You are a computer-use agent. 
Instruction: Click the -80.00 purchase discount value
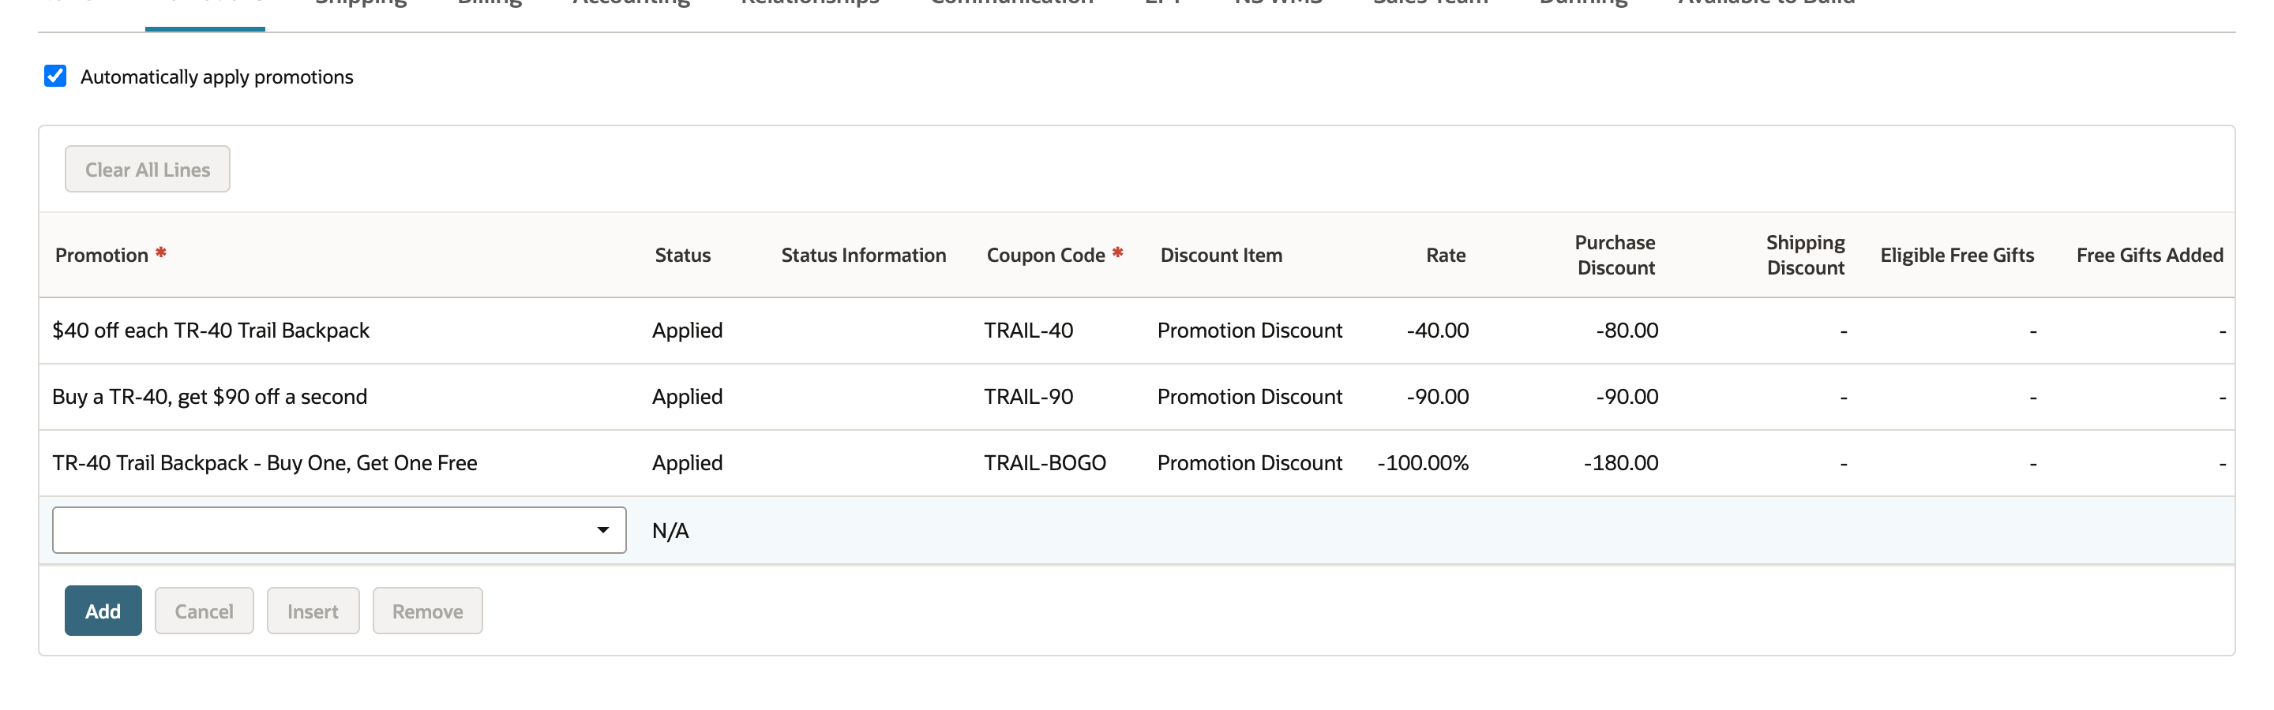(x=1627, y=331)
